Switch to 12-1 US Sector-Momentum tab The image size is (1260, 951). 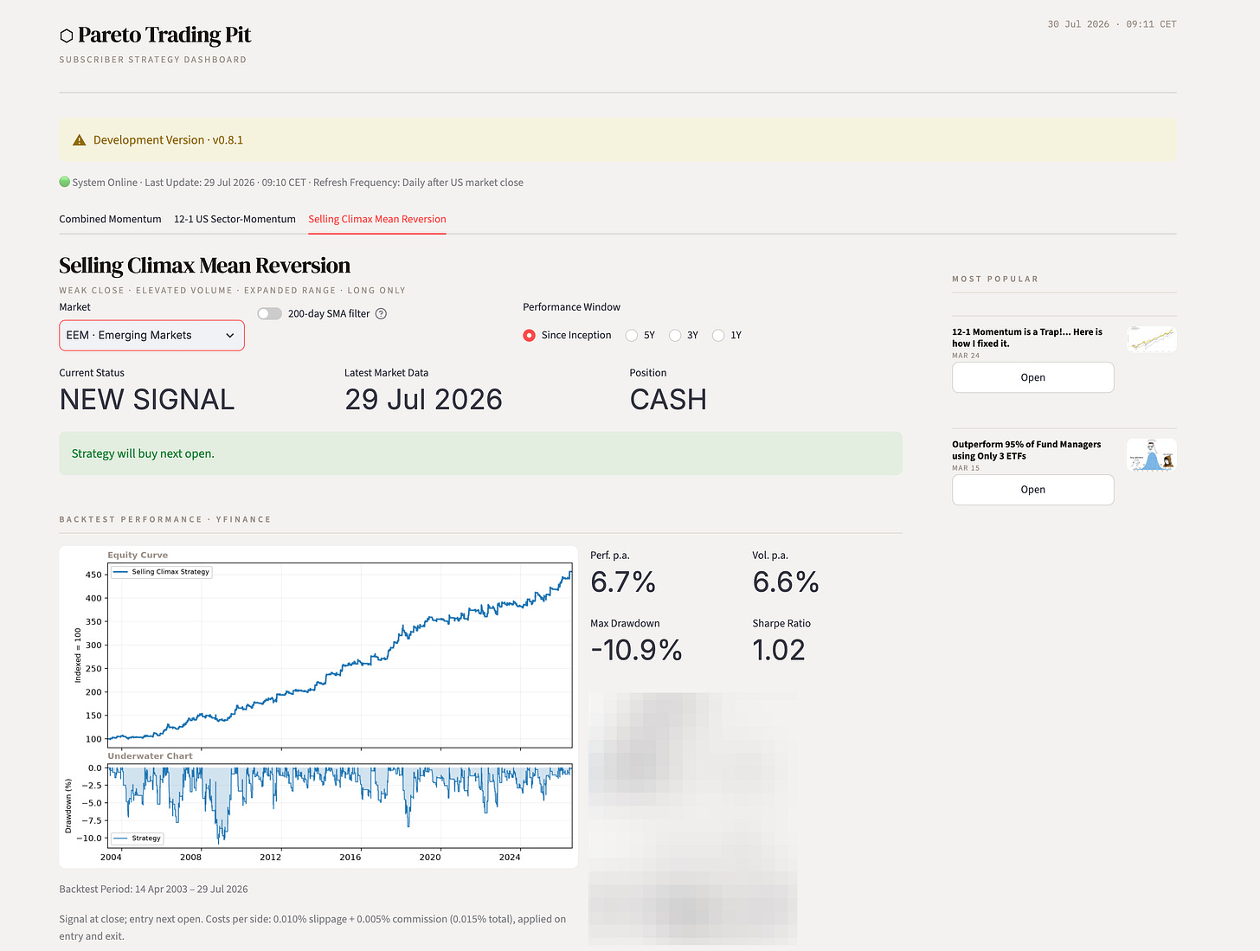coord(235,219)
